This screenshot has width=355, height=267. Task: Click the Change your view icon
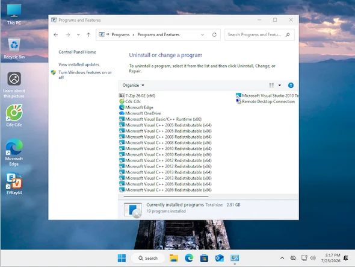point(271,86)
